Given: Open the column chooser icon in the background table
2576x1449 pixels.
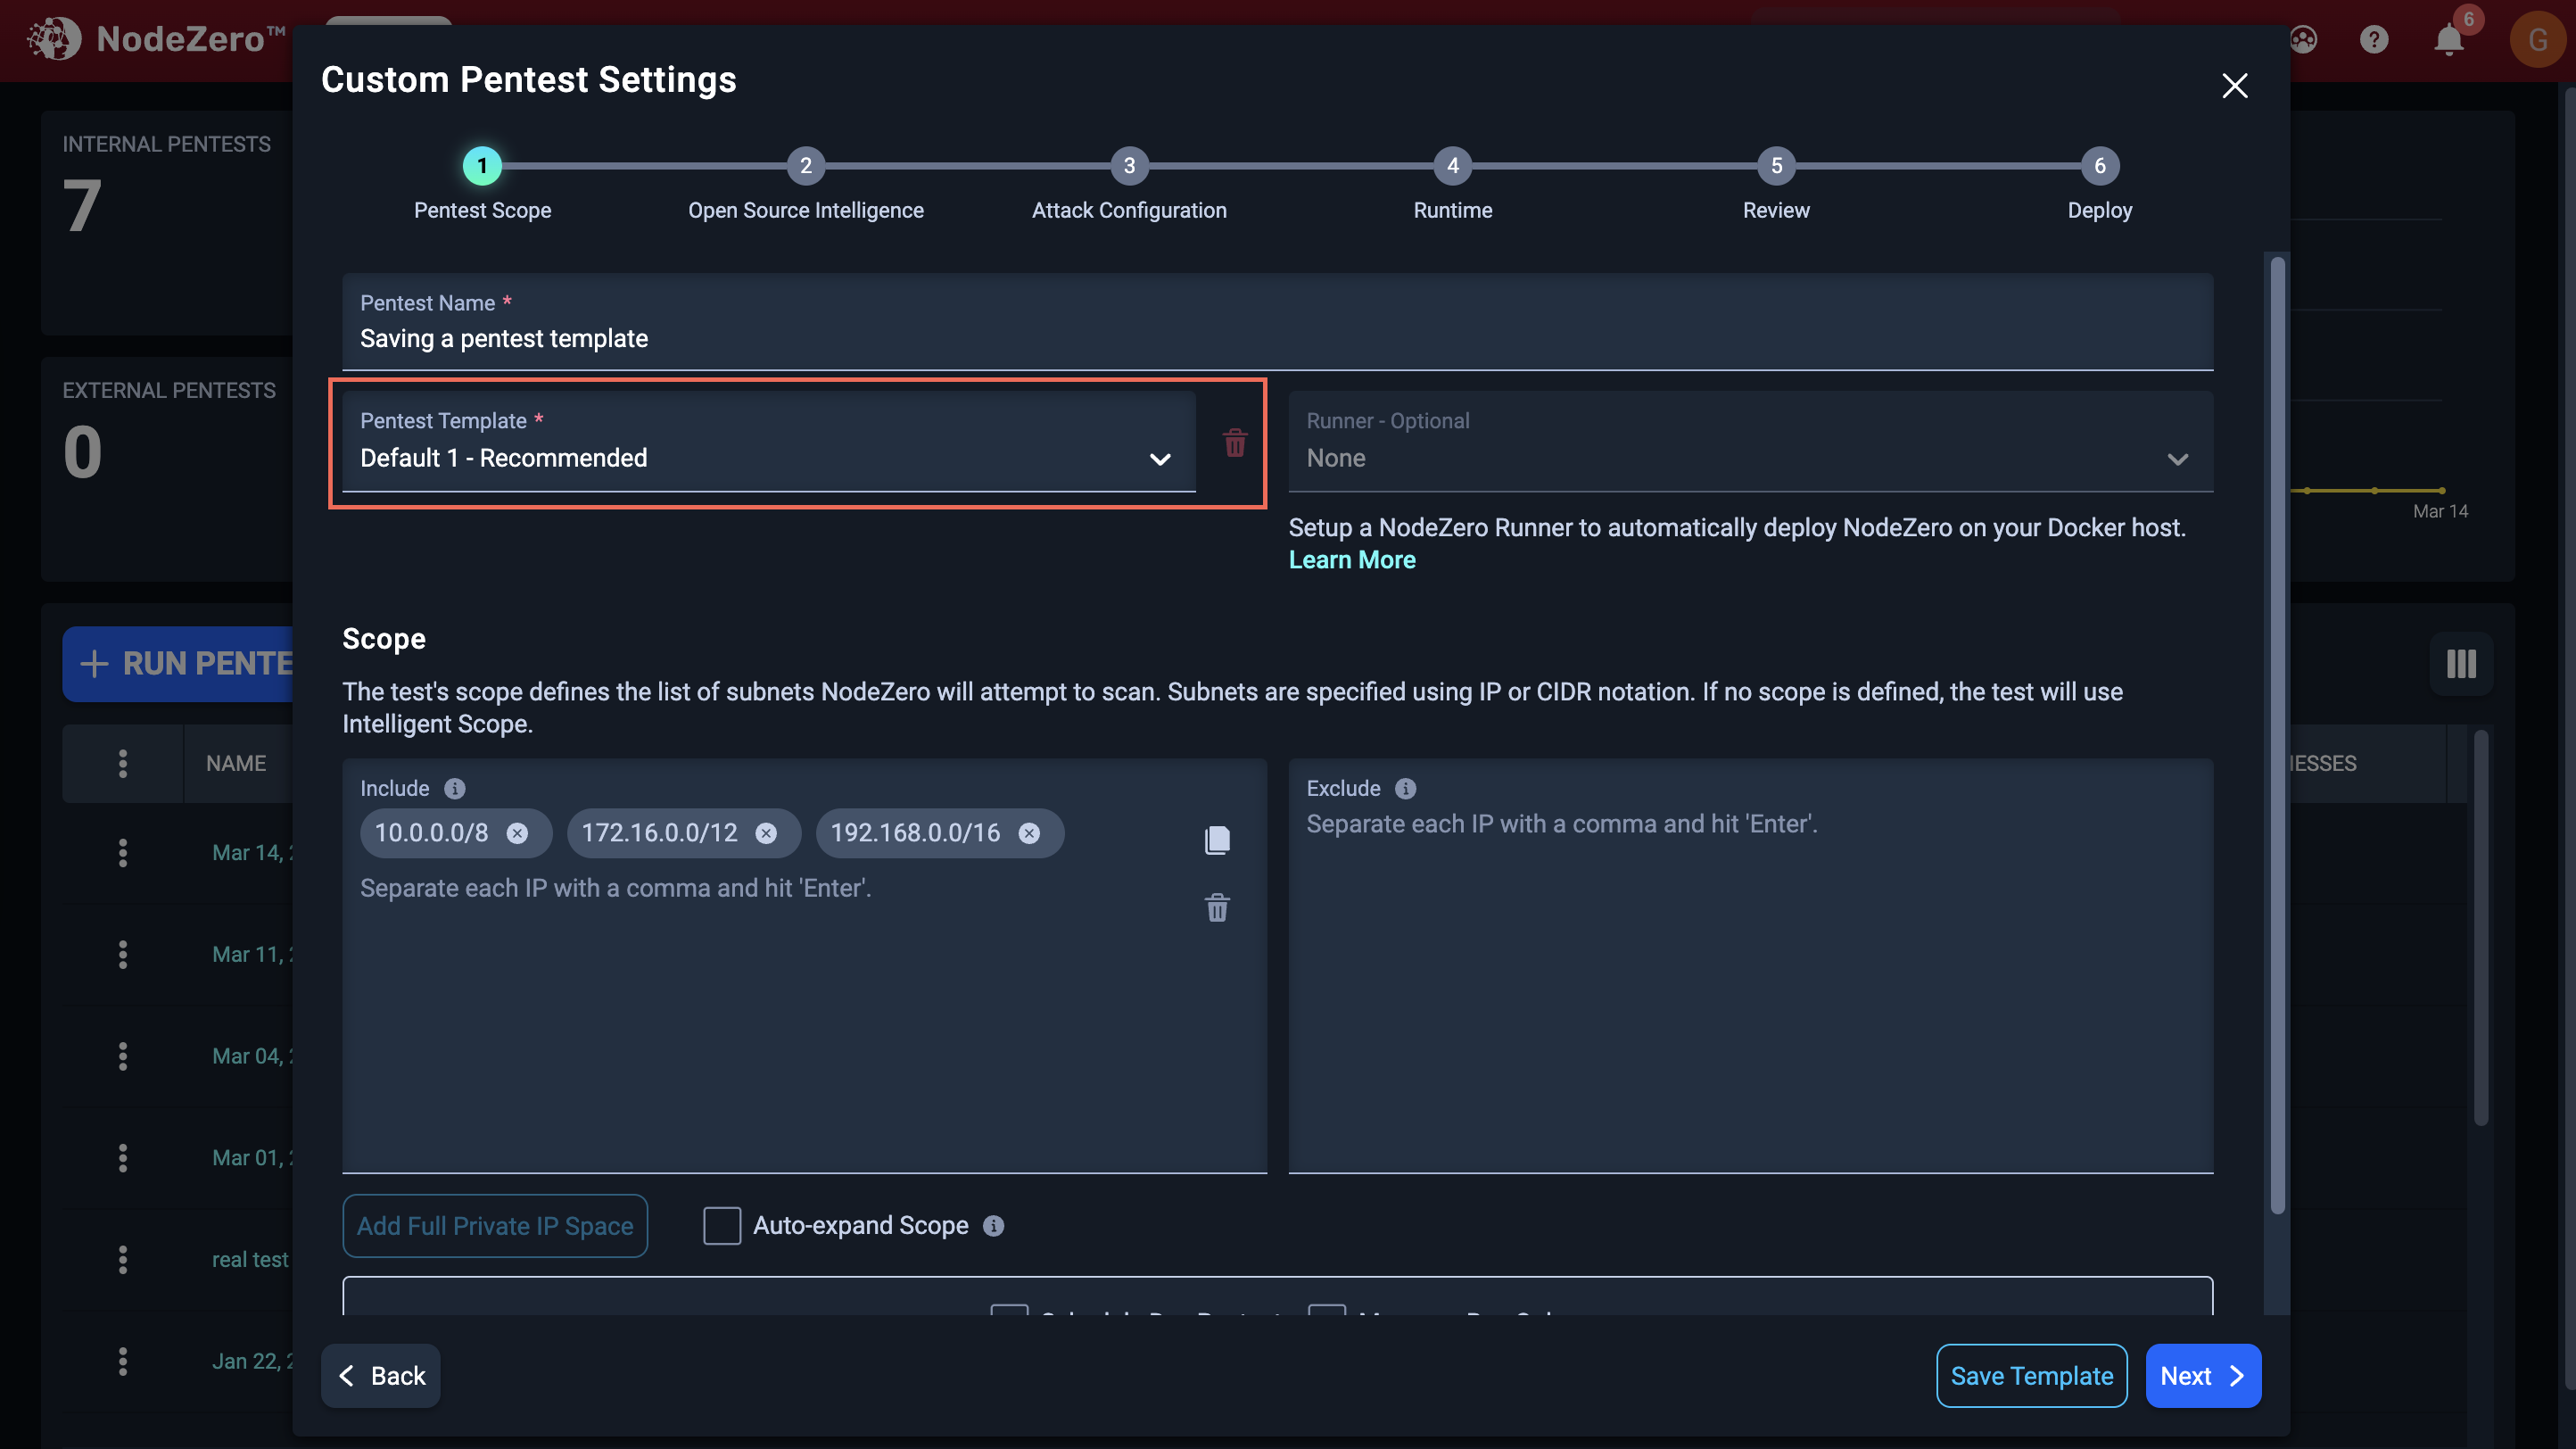Looking at the screenshot, I should coord(2461,664).
